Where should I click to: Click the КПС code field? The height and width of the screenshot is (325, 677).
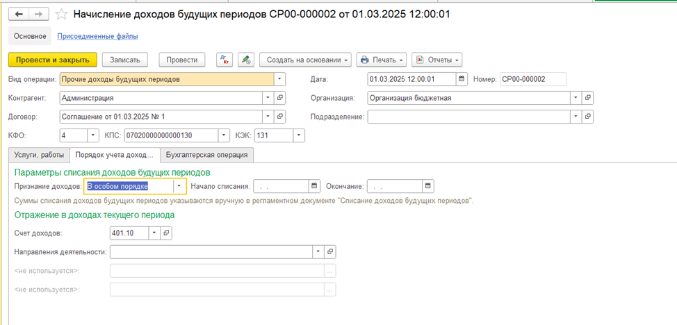click(171, 135)
